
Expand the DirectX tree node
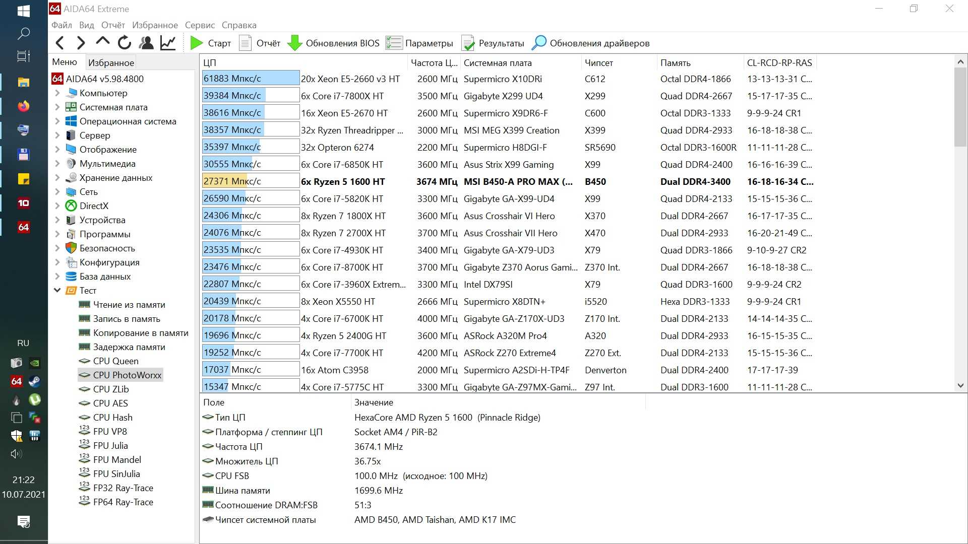tap(57, 206)
